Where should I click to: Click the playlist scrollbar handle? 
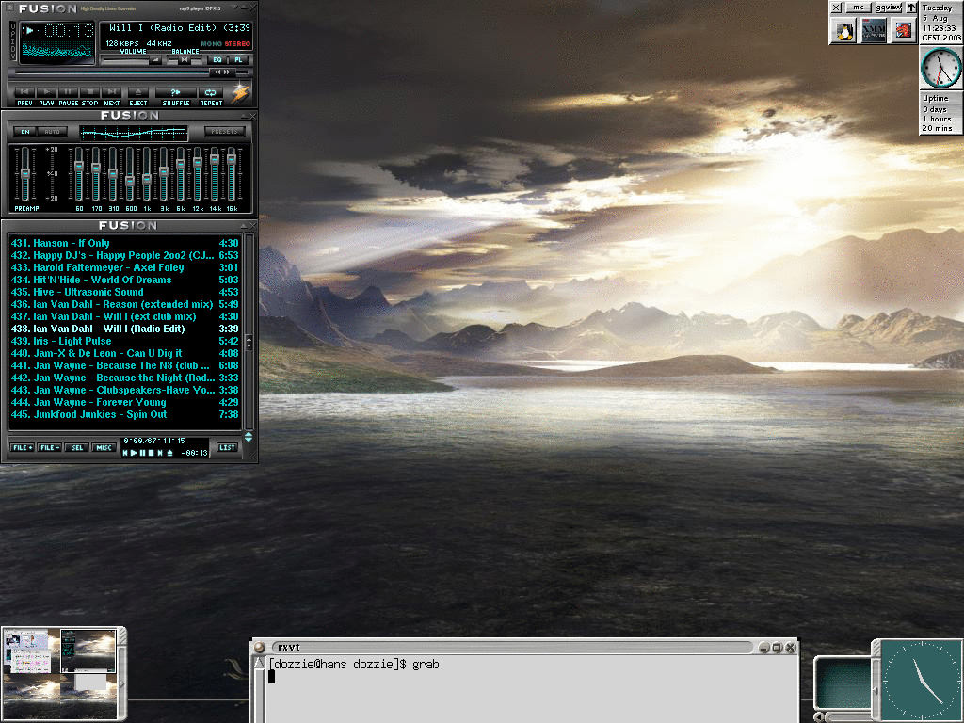(x=249, y=343)
